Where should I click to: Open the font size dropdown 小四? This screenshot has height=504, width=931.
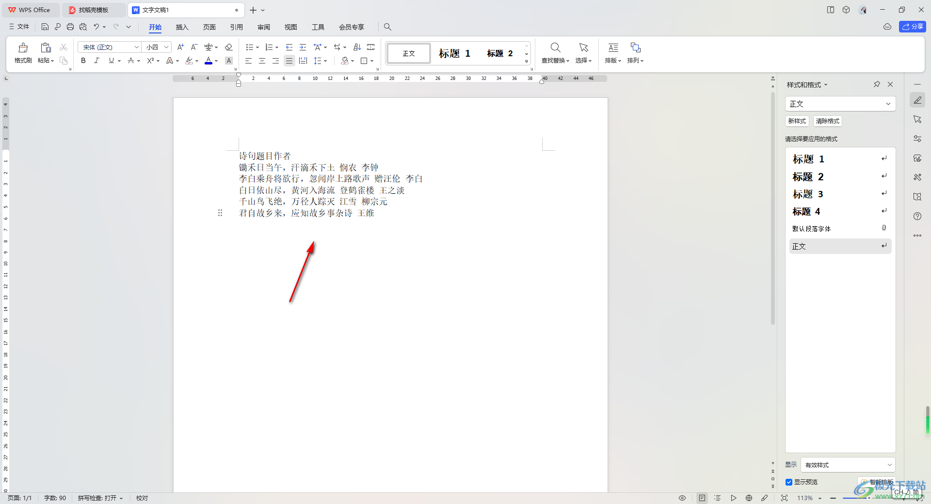(166, 47)
